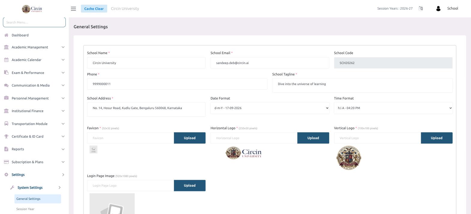Click the Reports document icon
Image resolution: width=471 pixels, height=214 pixels.
coord(6,149)
